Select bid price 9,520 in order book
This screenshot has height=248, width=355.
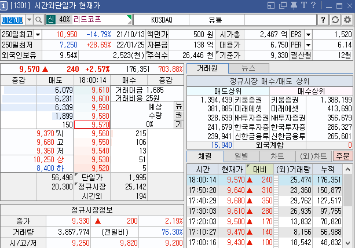[92, 168]
